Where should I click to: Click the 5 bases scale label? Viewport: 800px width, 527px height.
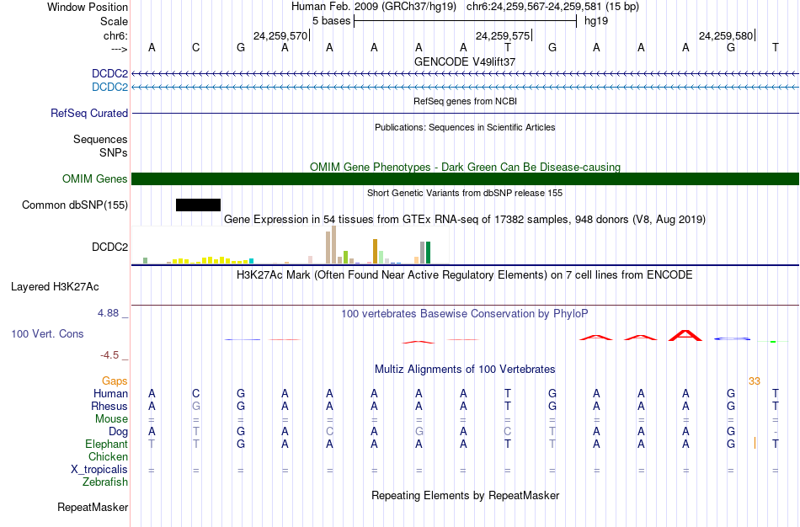point(331,21)
